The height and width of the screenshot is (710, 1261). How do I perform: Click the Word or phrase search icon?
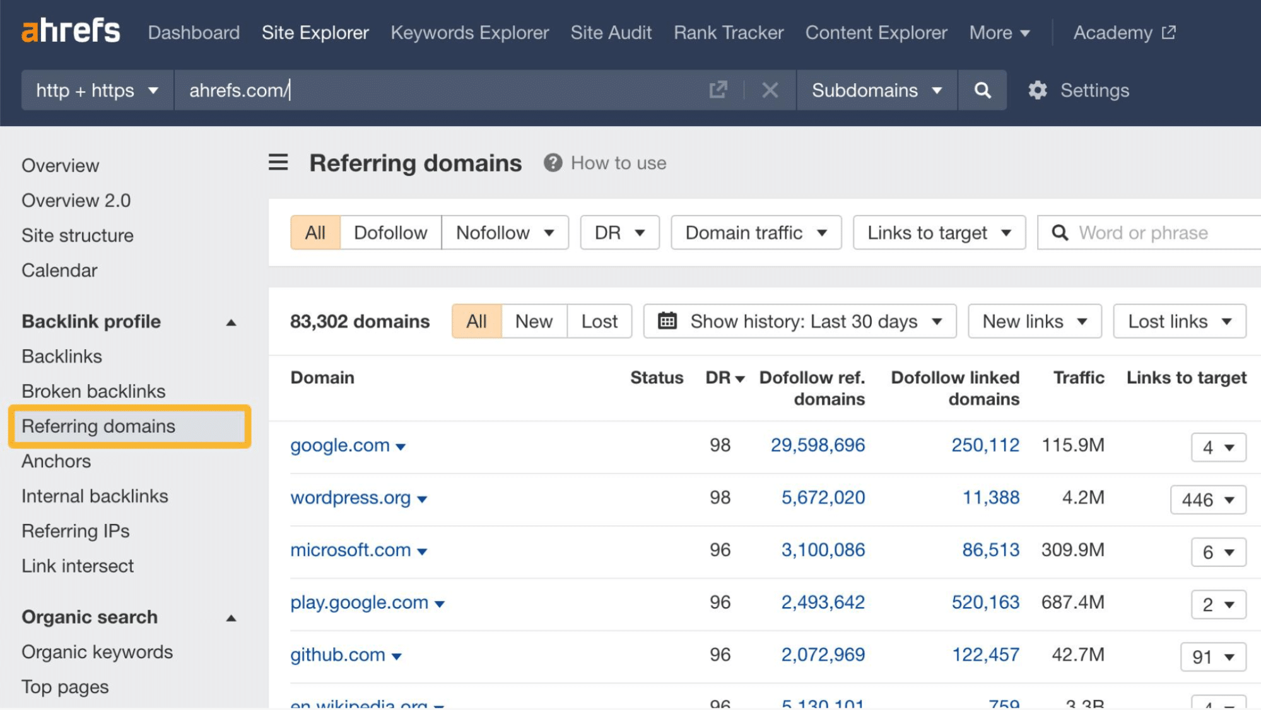[1060, 233]
